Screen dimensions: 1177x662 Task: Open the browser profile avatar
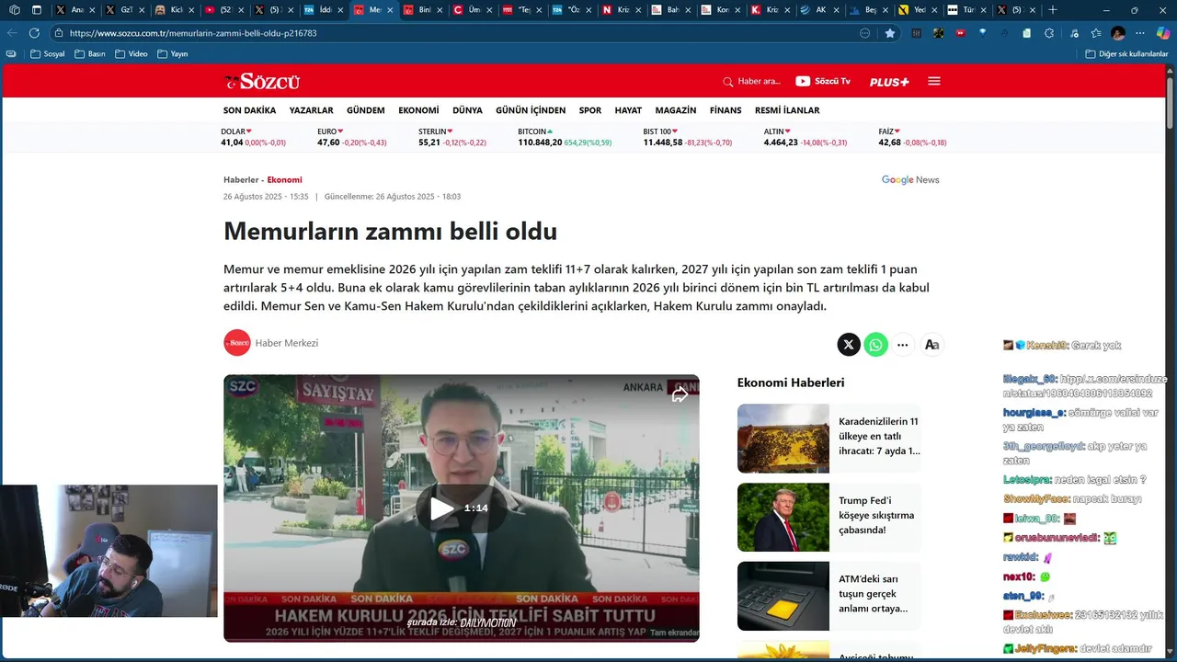pos(1118,33)
